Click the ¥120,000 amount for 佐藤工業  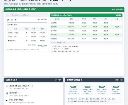(71, 27)
